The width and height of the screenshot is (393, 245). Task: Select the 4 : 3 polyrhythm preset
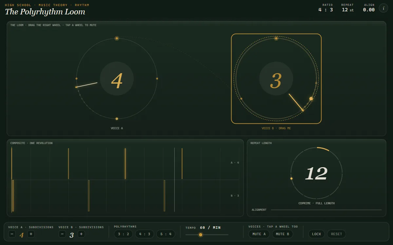pyautogui.click(x=144, y=234)
